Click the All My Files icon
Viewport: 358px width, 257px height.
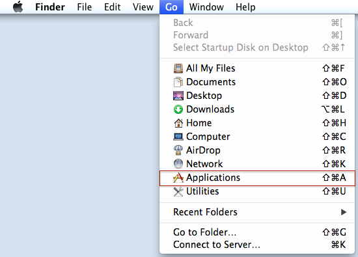point(178,68)
